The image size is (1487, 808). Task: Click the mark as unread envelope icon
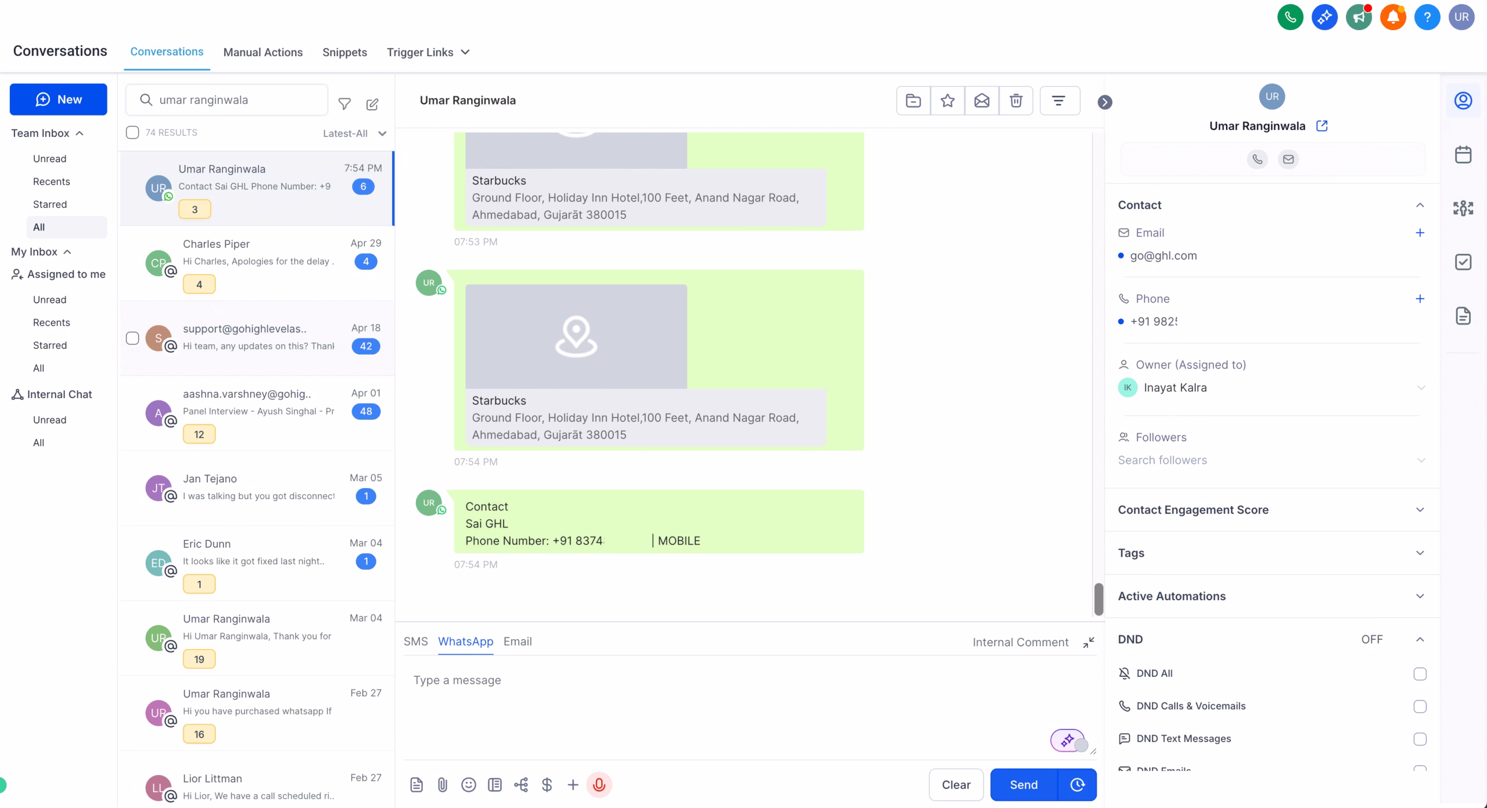coord(982,100)
